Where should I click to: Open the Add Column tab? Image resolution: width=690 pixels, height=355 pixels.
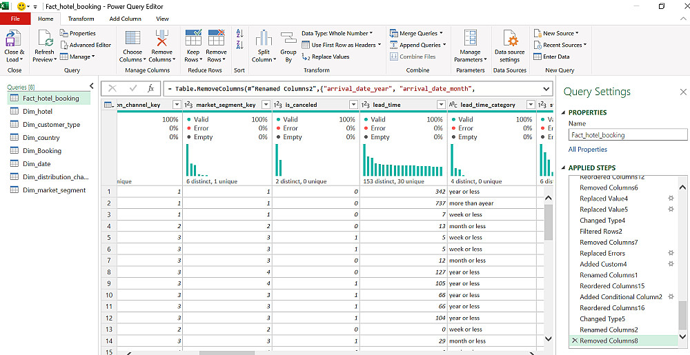tap(125, 19)
